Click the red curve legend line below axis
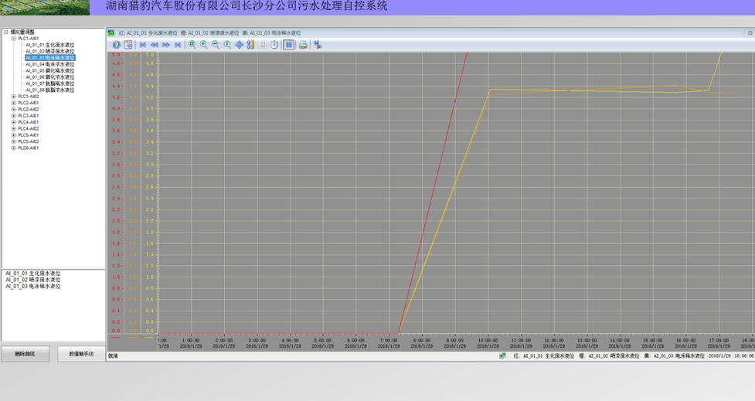755x401 pixels. coord(116,338)
